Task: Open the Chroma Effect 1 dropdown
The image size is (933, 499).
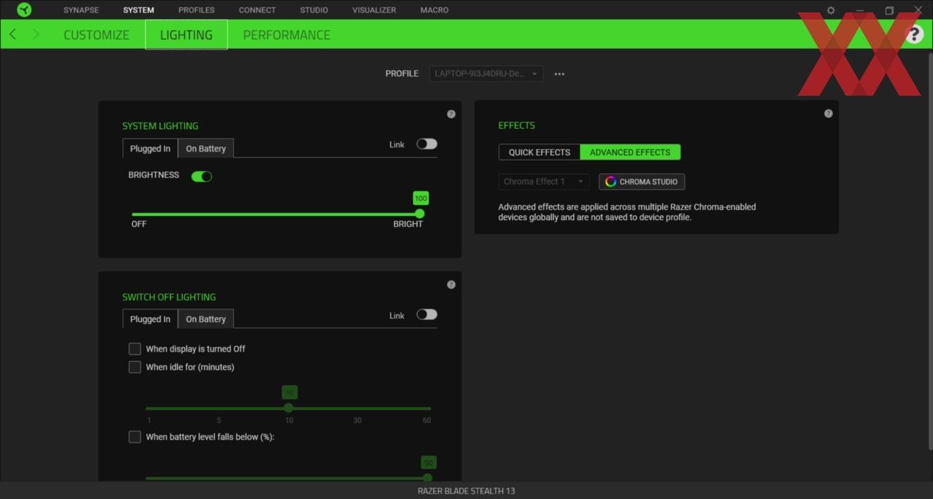Action: (543, 182)
